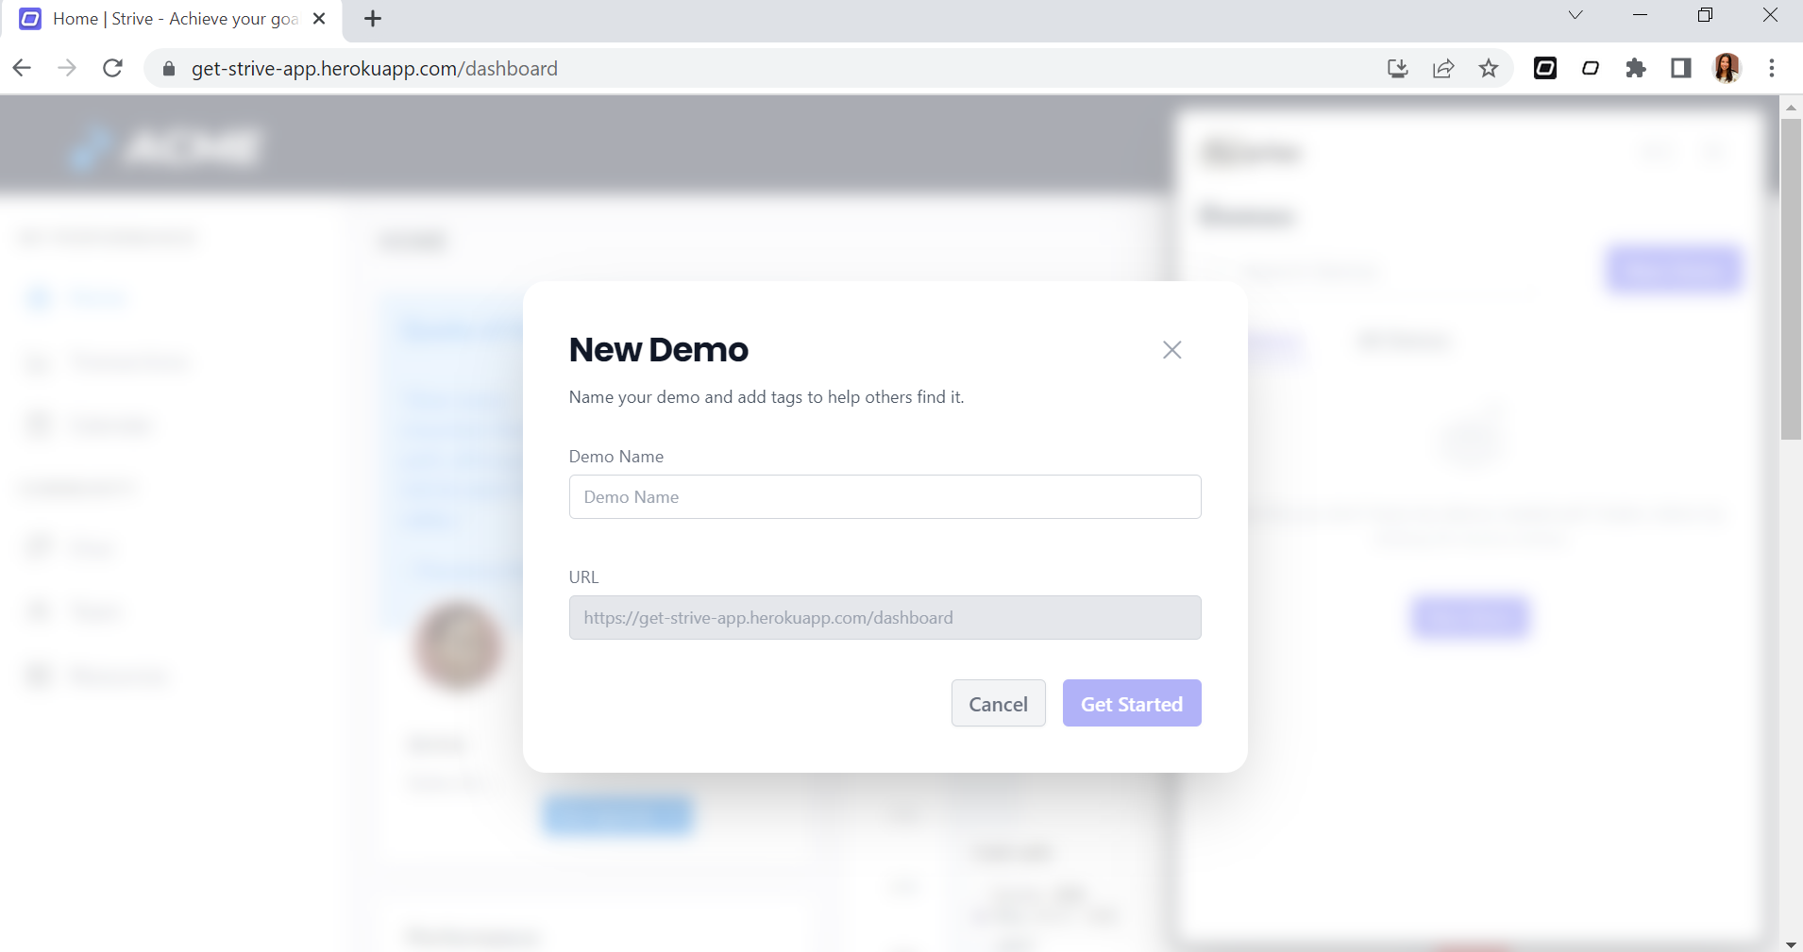Close the Home | Strive tab

[x=319, y=19]
